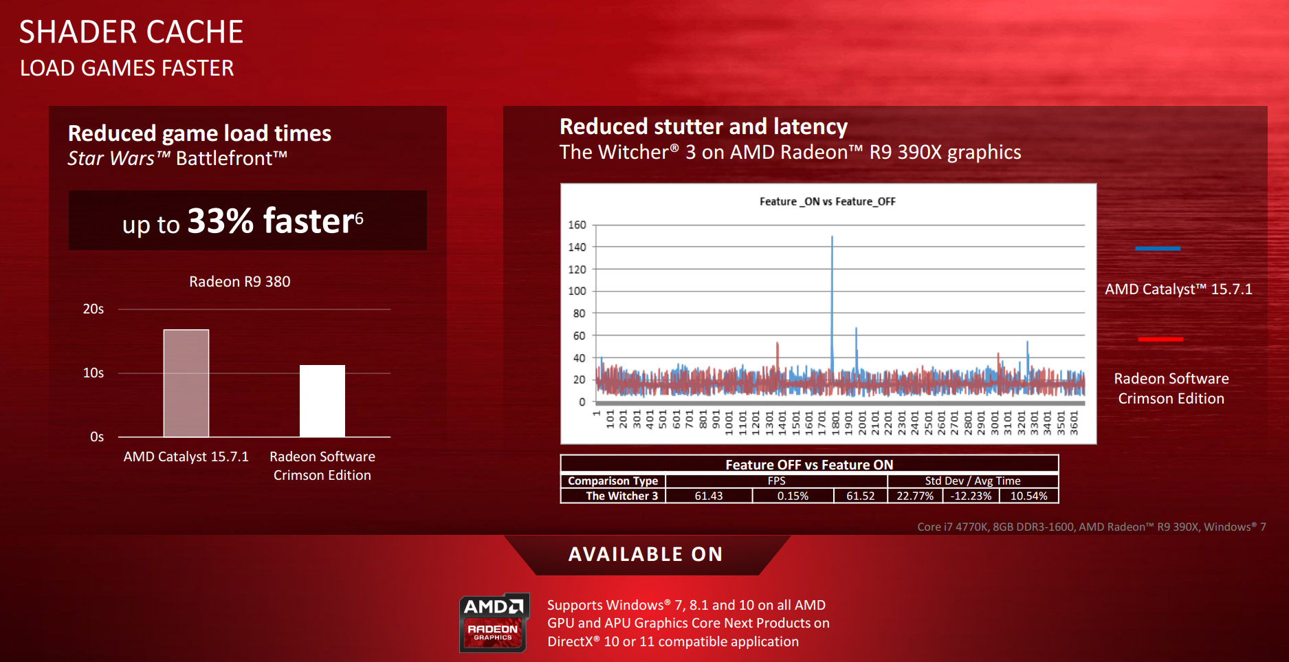Click the -12.23% table cell
The image size is (1289, 662).
(x=971, y=496)
